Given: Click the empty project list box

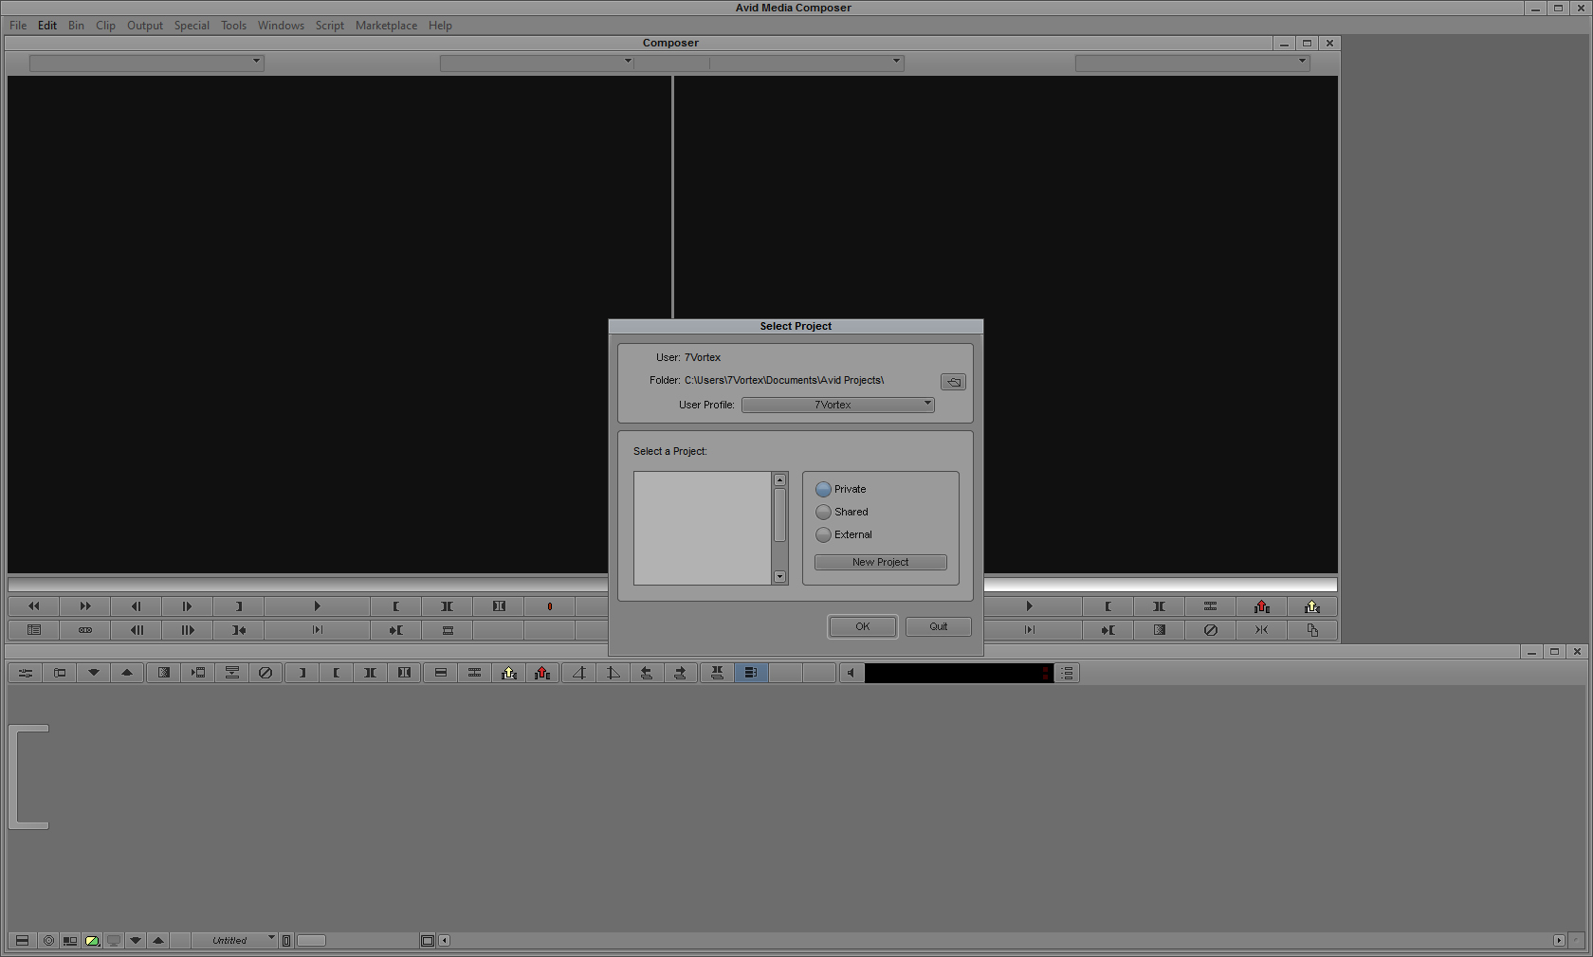Looking at the screenshot, I should pos(703,528).
